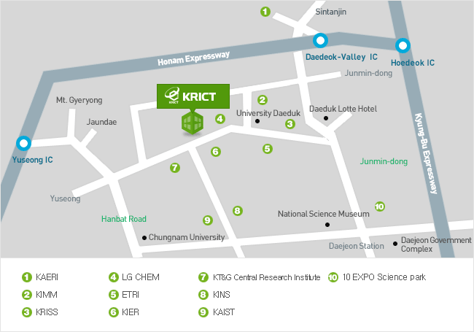Click legend icon 7 beside KT&G

tap(203, 277)
